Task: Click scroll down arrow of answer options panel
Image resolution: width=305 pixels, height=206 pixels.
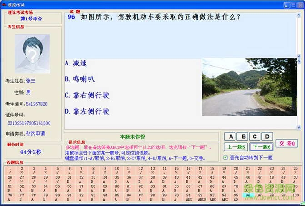Action: point(299,127)
